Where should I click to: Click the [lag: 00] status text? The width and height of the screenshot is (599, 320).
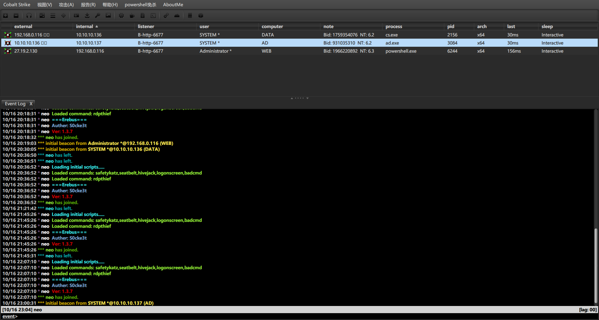[x=588, y=310]
